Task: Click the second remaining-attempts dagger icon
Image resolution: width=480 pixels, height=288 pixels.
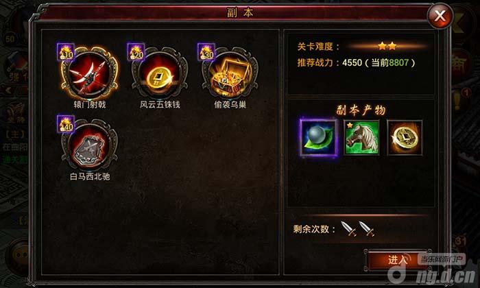Action: (x=367, y=228)
